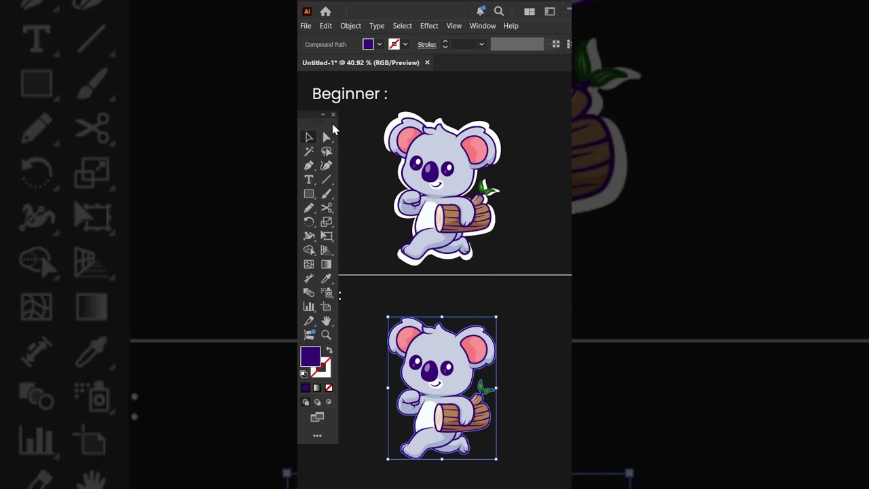Select the Shape Builder tool

309,251
